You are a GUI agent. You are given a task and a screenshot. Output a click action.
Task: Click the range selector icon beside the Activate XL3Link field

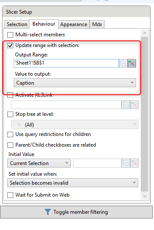click(134, 105)
